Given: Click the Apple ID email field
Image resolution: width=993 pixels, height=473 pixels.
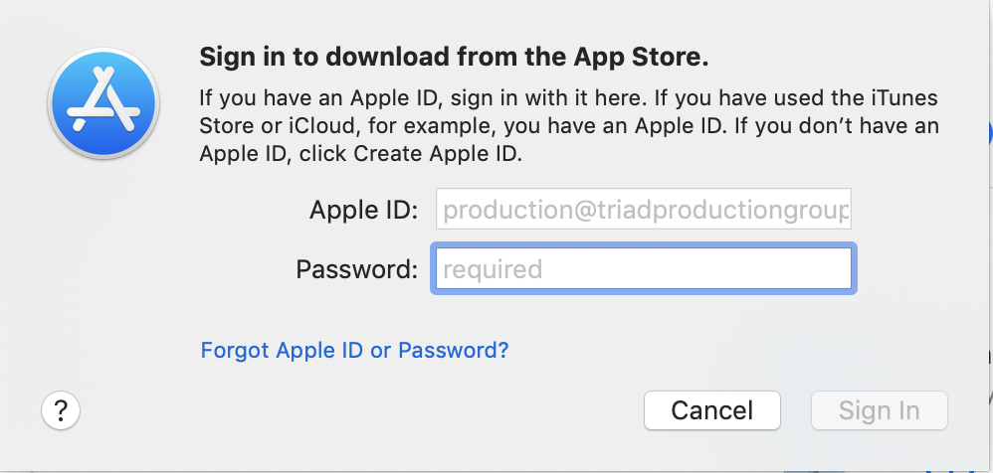Looking at the screenshot, I should tap(643, 210).
